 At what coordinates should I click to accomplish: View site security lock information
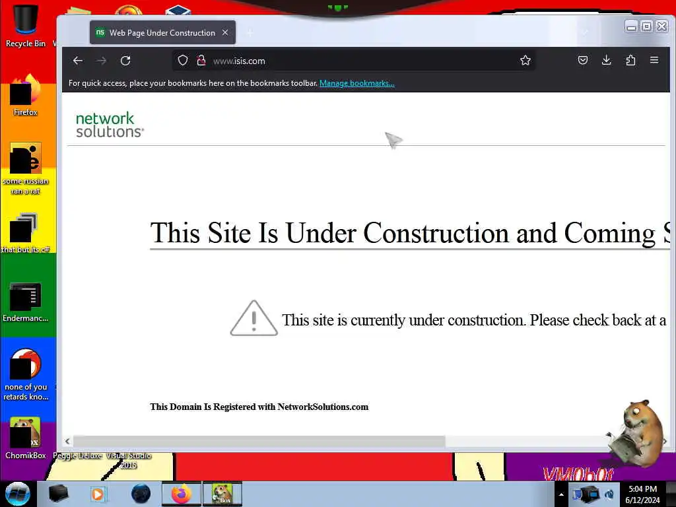pos(201,60)
